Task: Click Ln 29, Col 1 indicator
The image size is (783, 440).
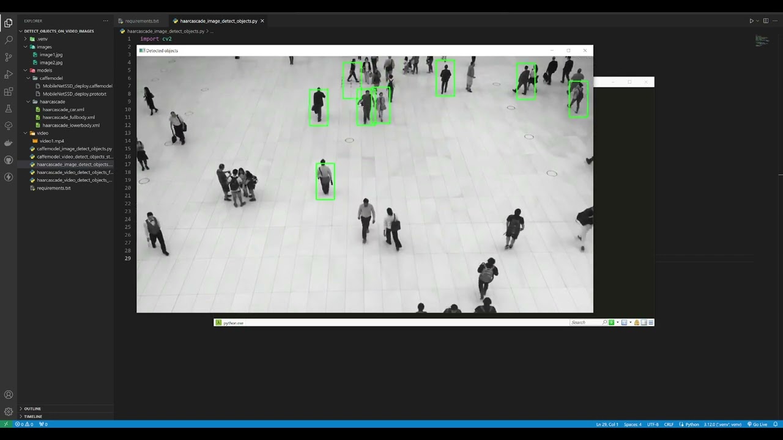Action: (607, 424)
